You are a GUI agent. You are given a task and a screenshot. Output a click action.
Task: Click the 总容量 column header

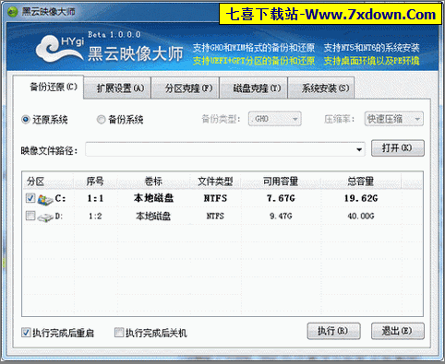pyautogui.click(x=361, y=182)
